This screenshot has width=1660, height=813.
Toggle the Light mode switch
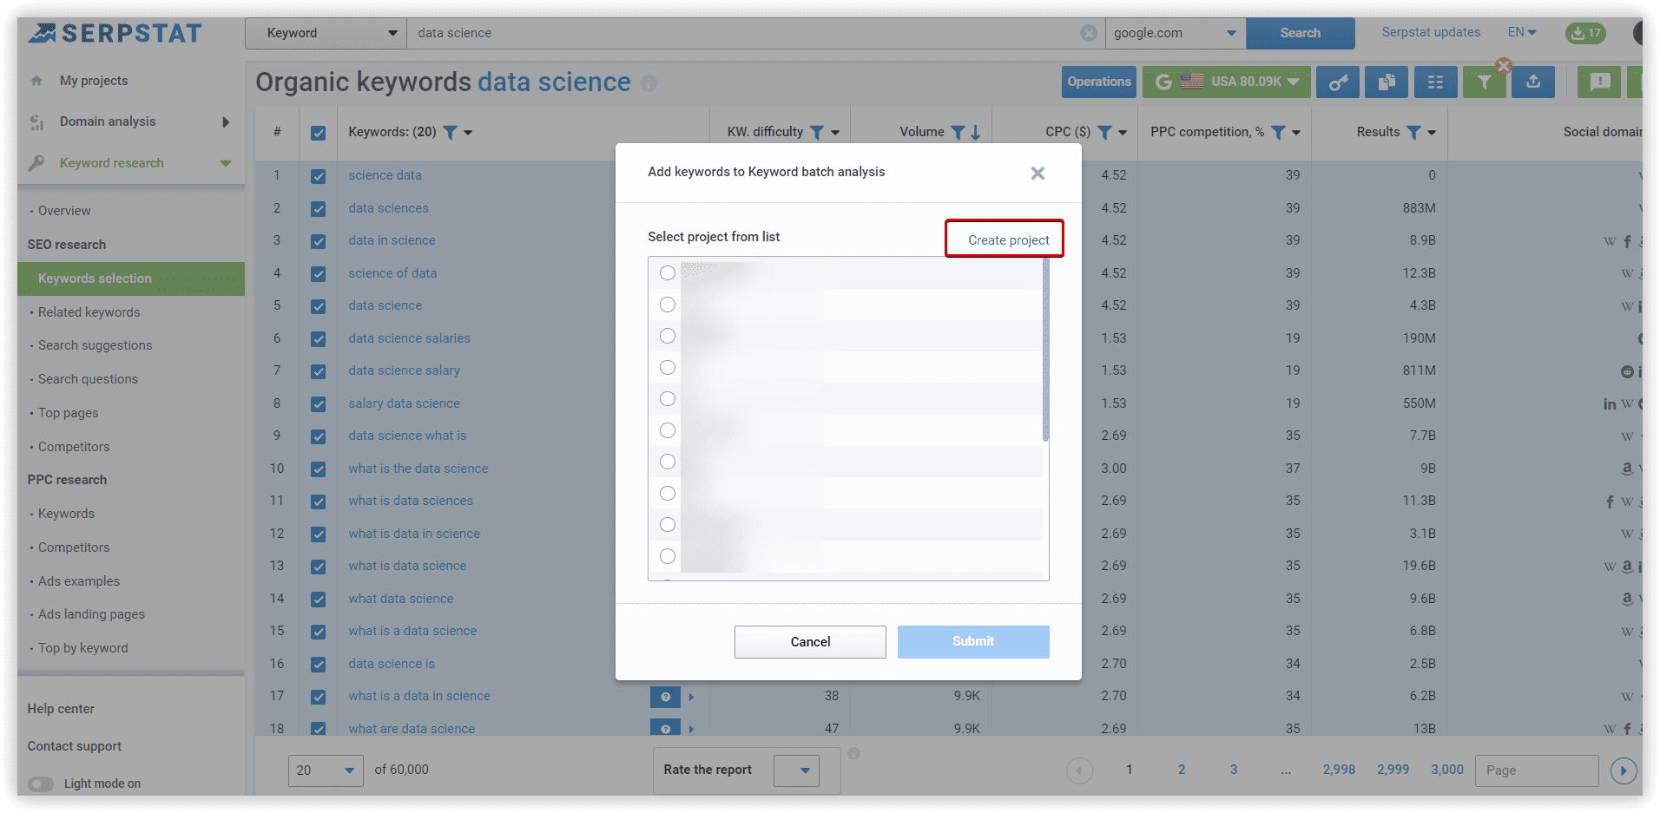(39, 783)
